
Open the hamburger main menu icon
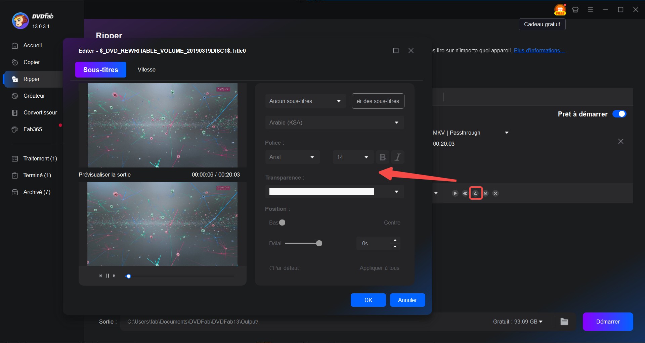click(590, 10)
